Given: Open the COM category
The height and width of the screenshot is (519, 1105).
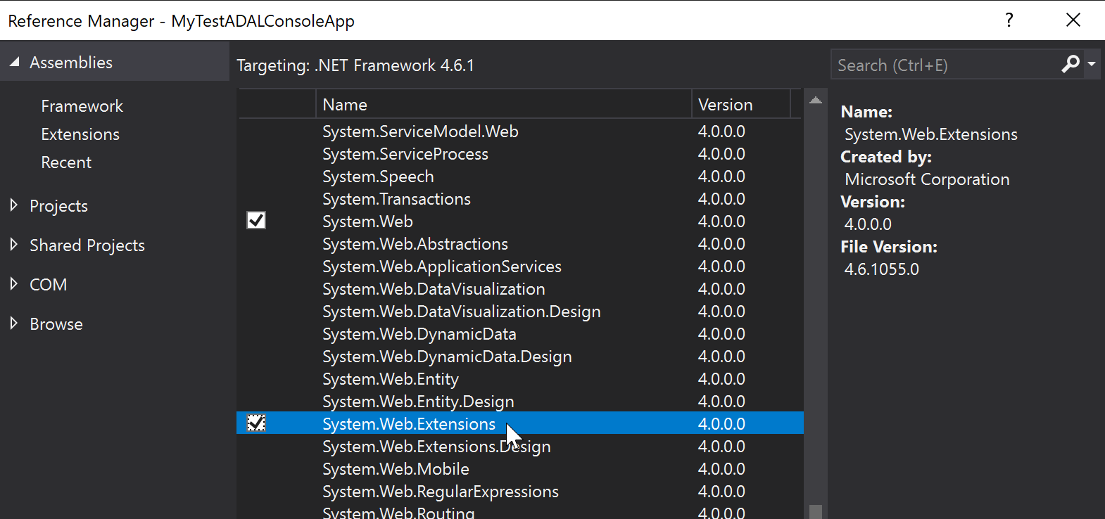Looking at the screenshot, I should point(48,285).
